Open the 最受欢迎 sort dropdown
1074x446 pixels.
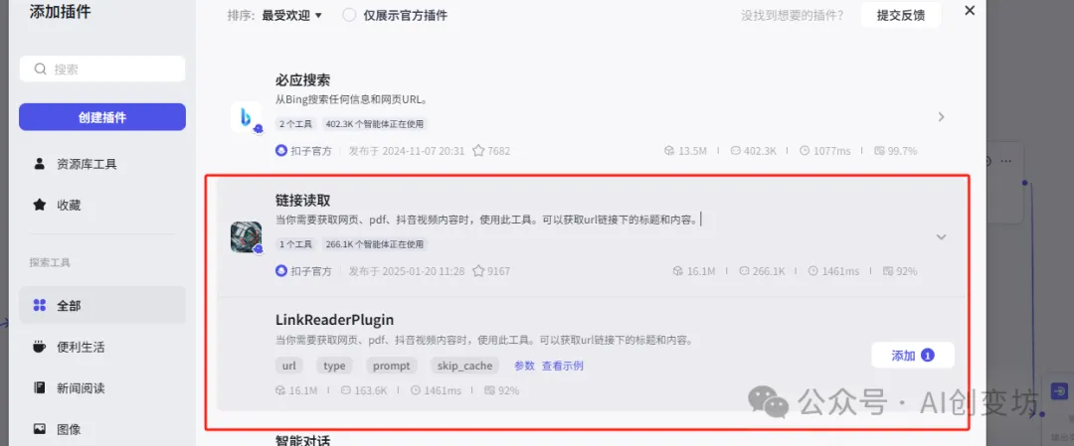(291, 15)
